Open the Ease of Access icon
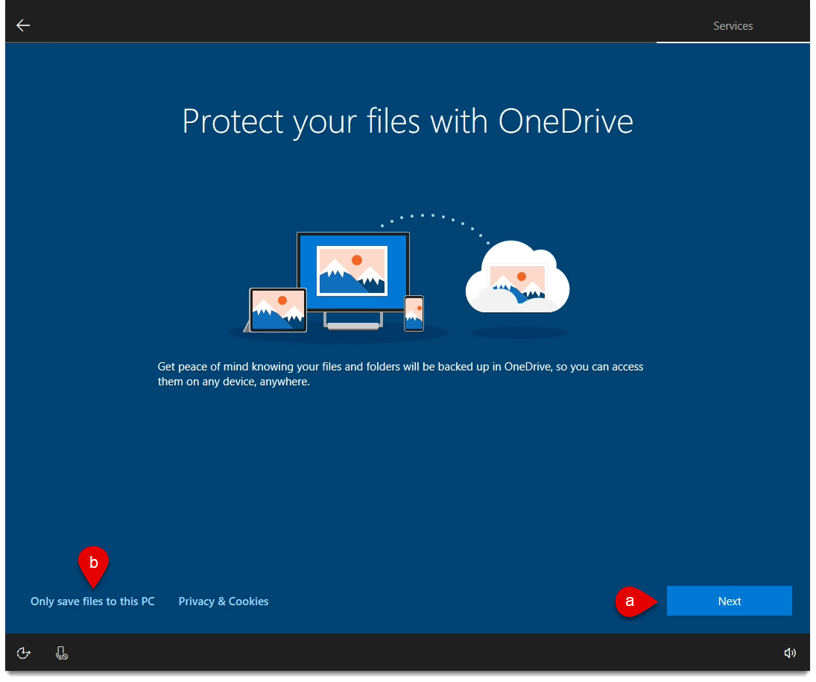 [23, 653]
